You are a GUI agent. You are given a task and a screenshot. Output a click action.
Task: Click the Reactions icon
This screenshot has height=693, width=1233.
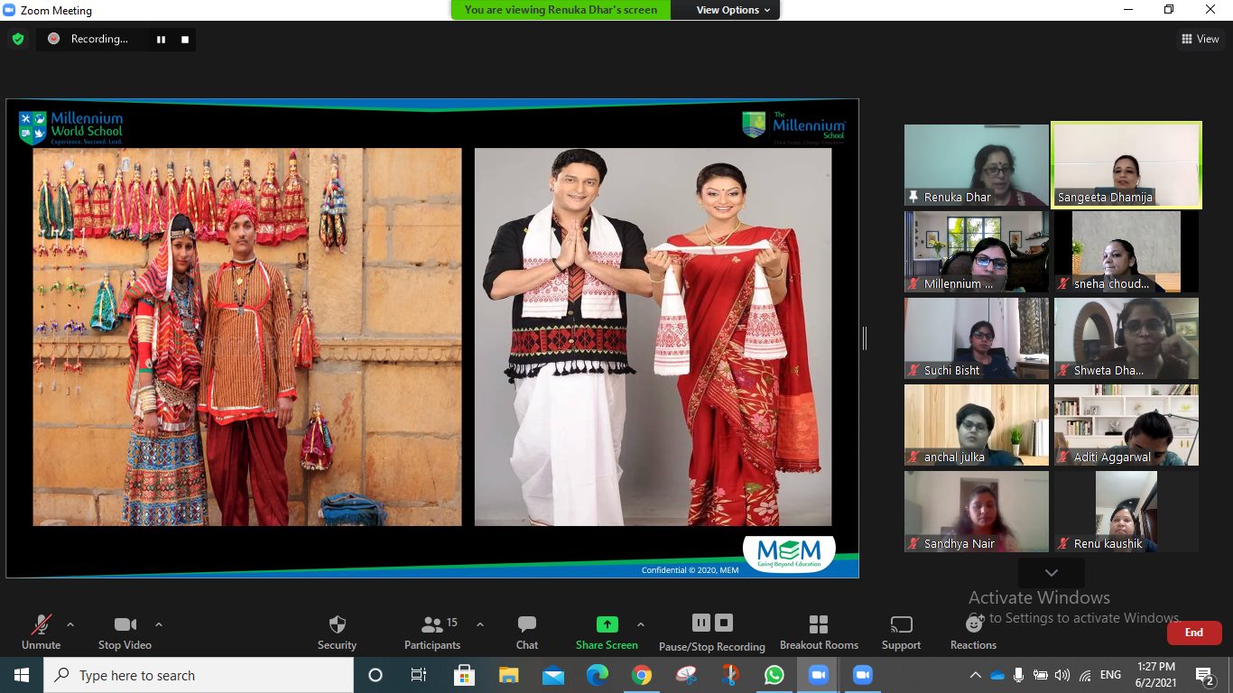coord(973,625)
